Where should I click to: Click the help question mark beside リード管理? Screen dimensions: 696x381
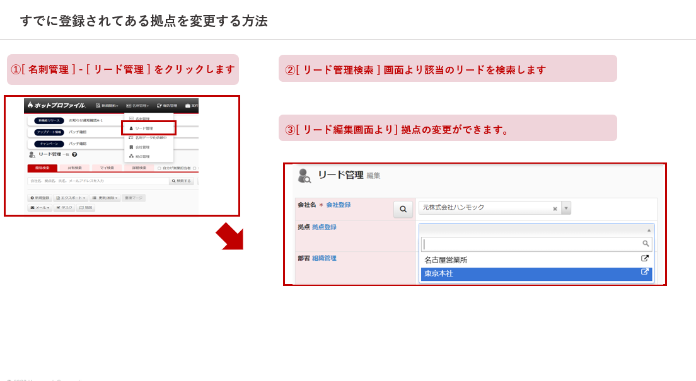[74, 154]
